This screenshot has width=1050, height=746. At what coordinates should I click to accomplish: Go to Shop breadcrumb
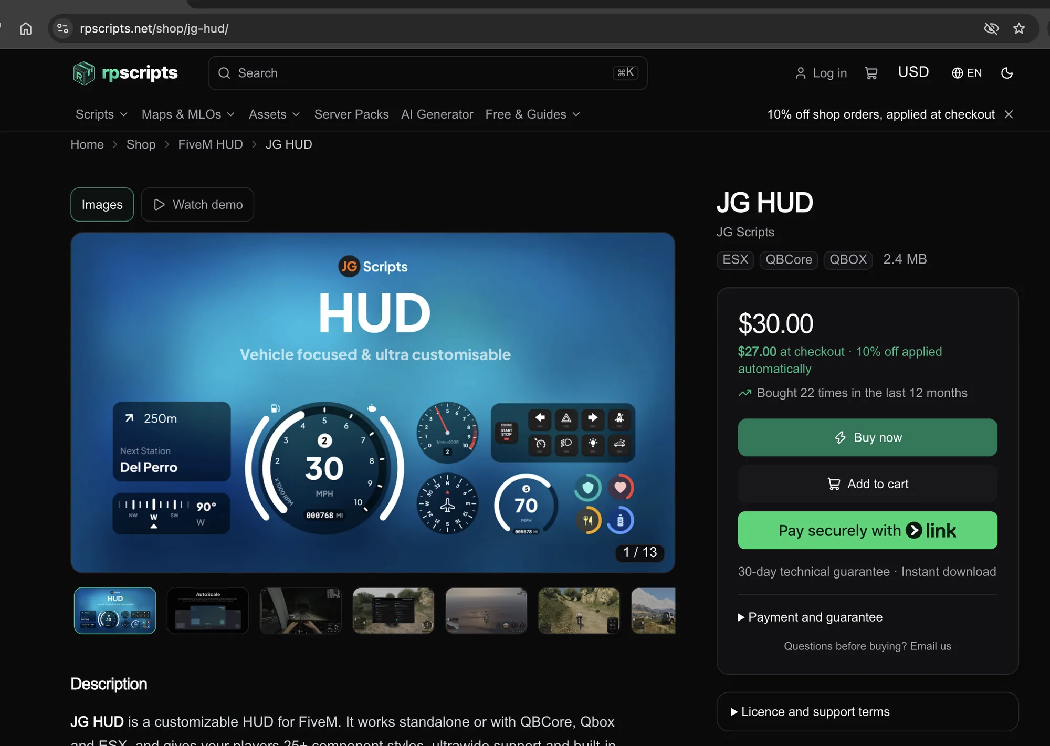141,144
